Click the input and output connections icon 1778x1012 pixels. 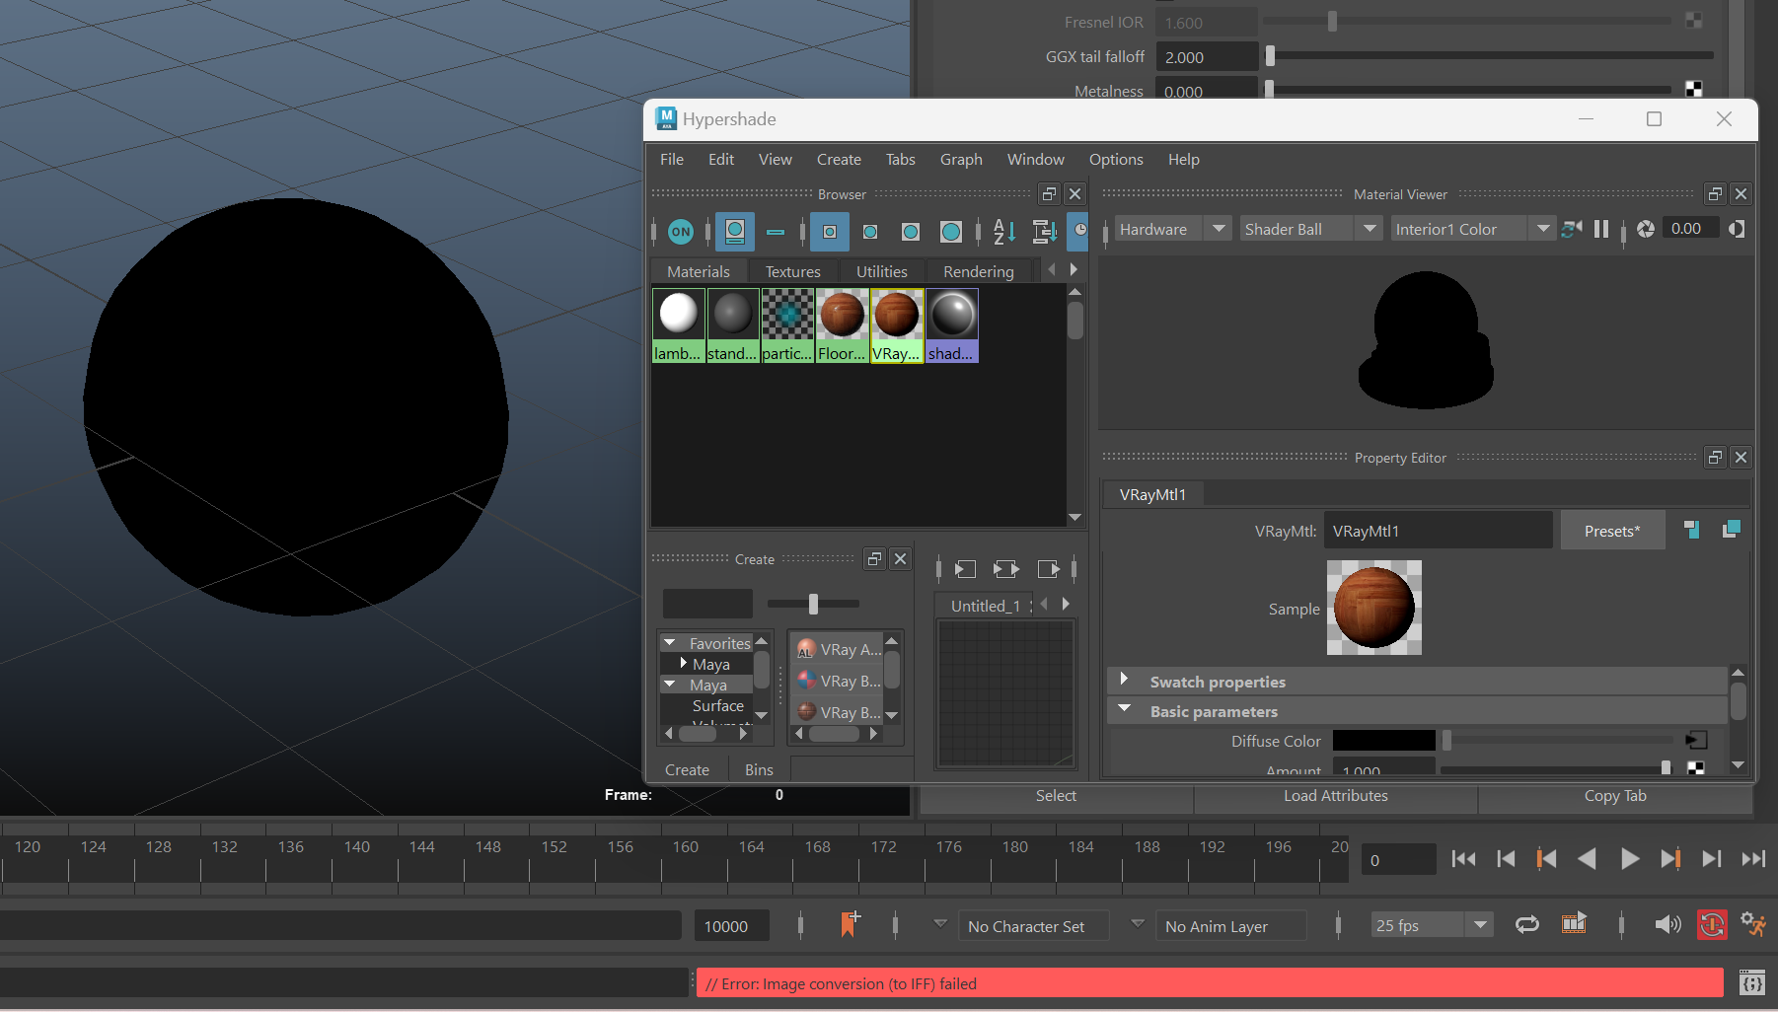[x=1005, y=569]
